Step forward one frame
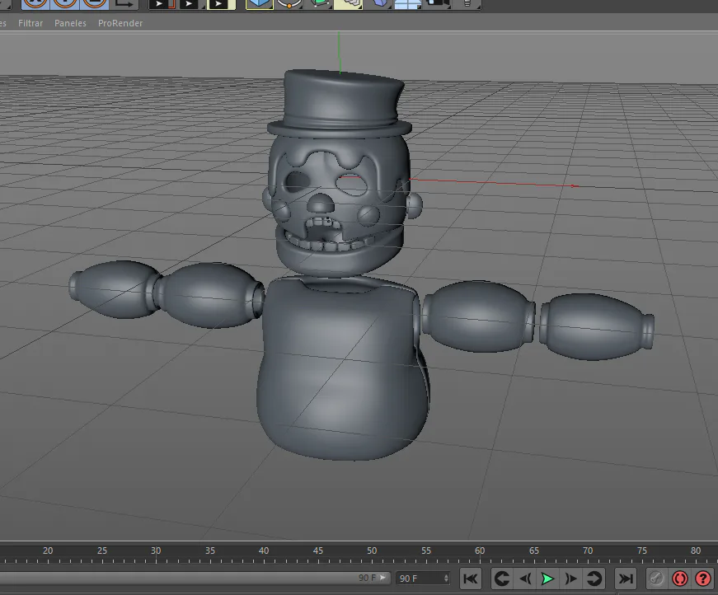718x595 pixels. point(570,579)
